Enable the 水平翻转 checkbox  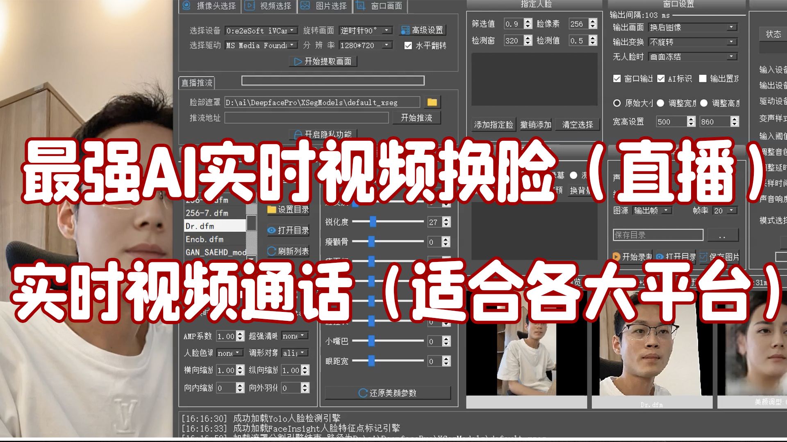click(407, 46)
